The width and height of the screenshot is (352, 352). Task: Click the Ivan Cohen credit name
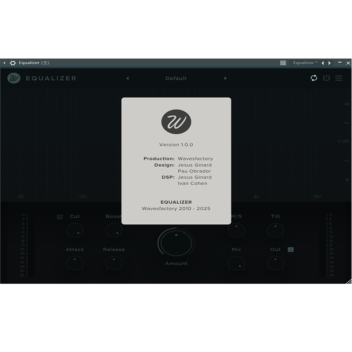pyautogui.click(x=193, y=183)
